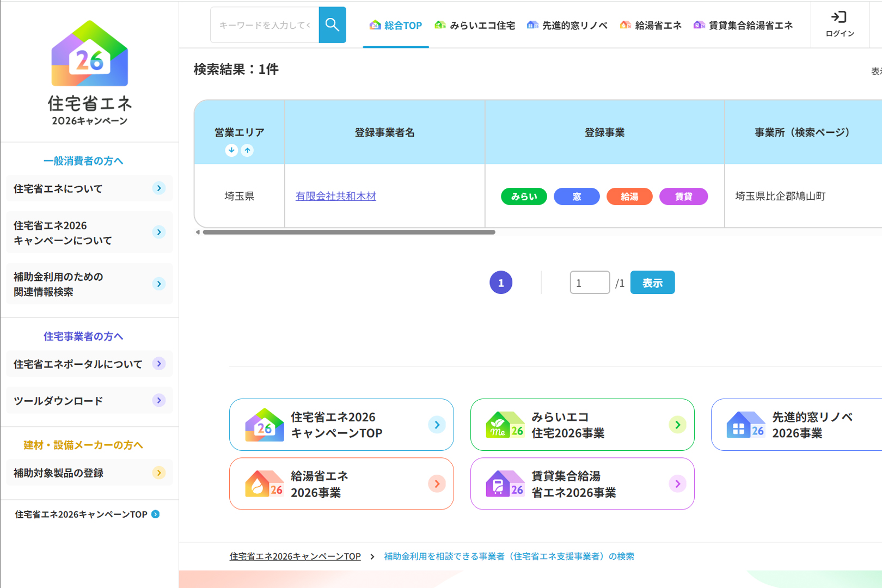882x588 pixels.
Task: Click the green みらい tag badge
Action: click(x=524, y=197)
